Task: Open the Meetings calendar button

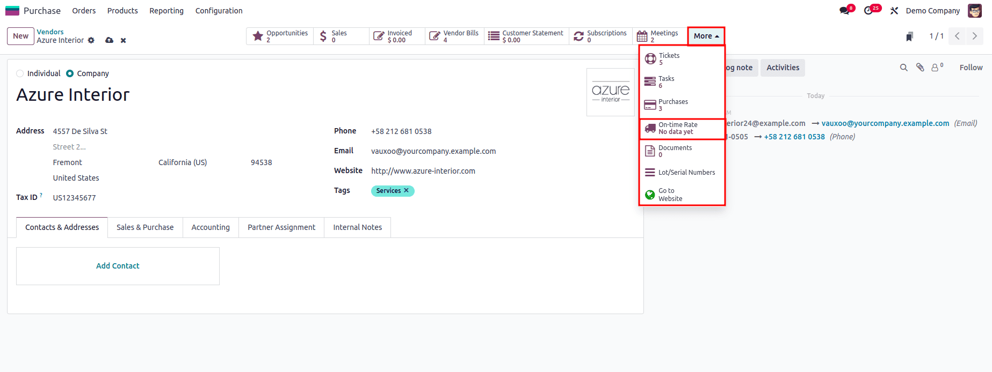Action: tap(660, 36)
